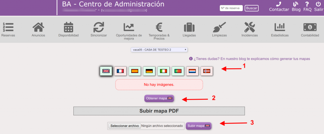Select the Portuguese flag language
This screenshot has width=324, height=134.
(x=178, y=71)
